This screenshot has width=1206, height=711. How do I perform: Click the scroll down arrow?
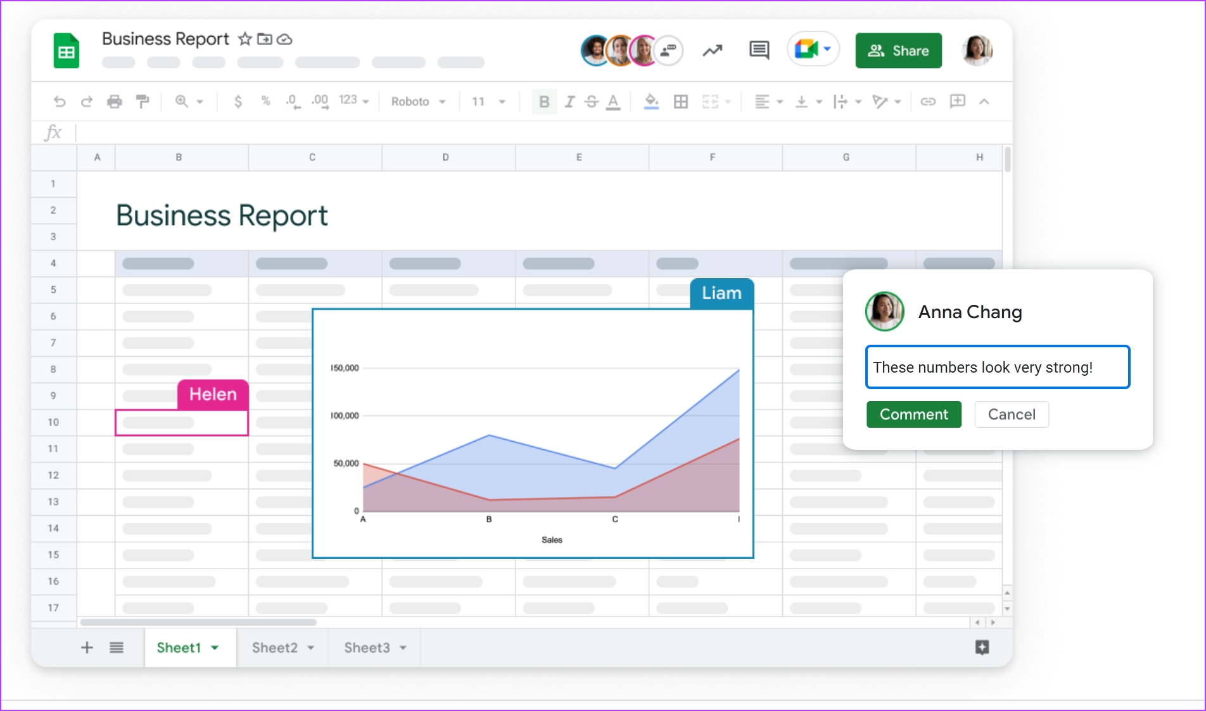pos(1007,609)
